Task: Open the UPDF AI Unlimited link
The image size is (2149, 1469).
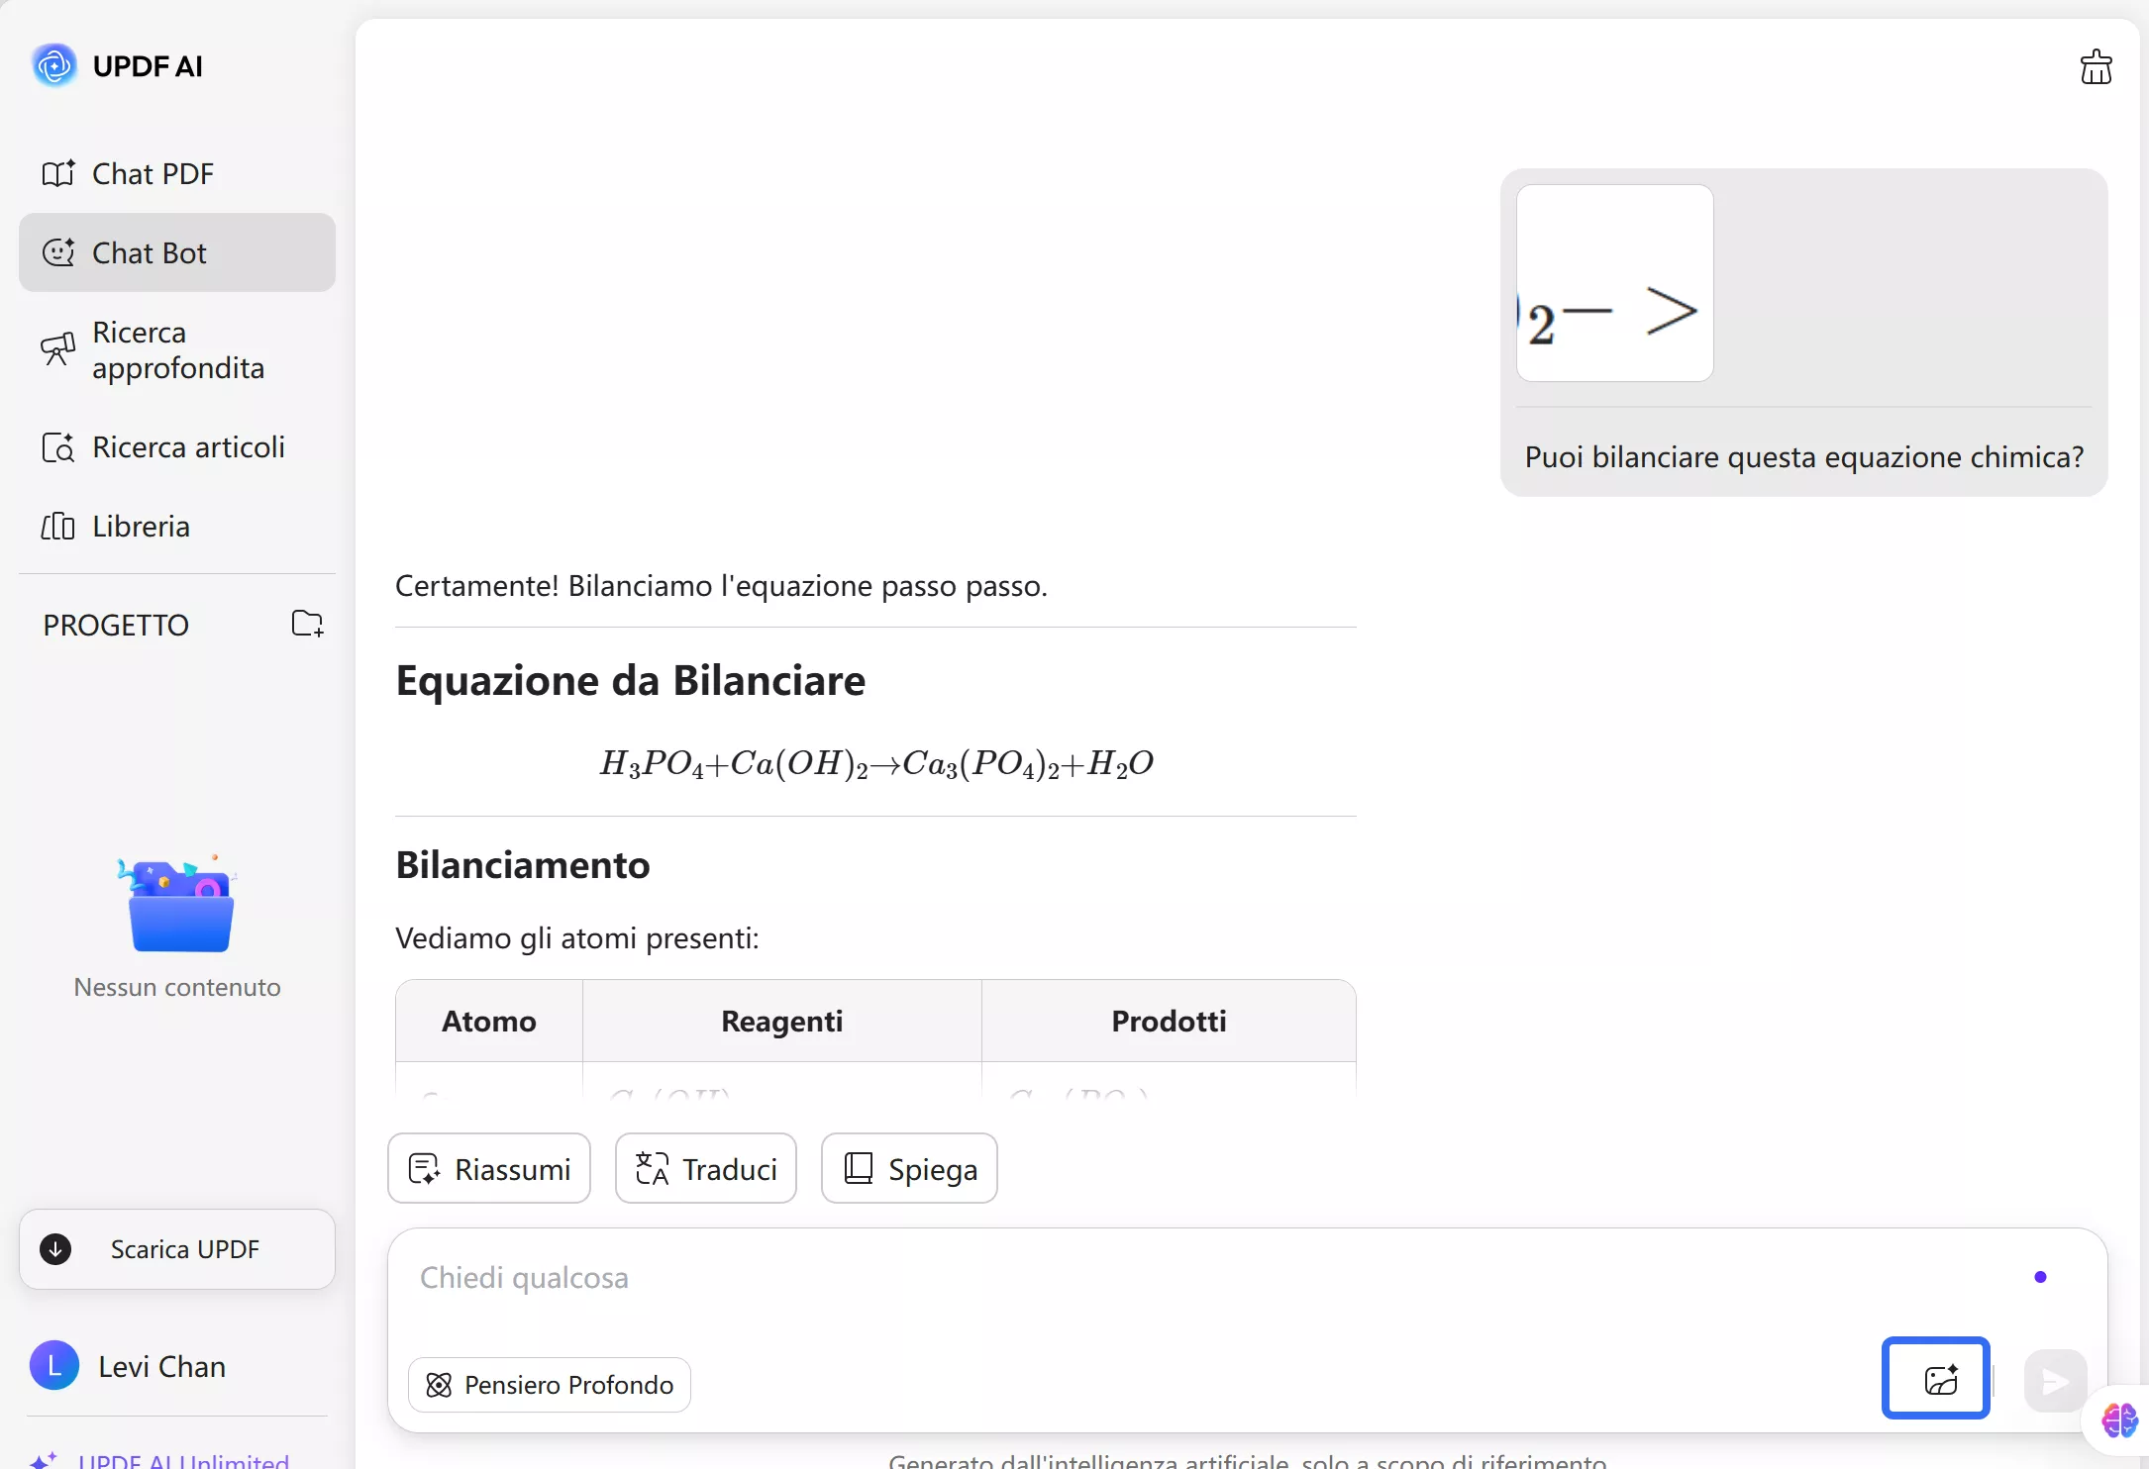Action: 183,1459
